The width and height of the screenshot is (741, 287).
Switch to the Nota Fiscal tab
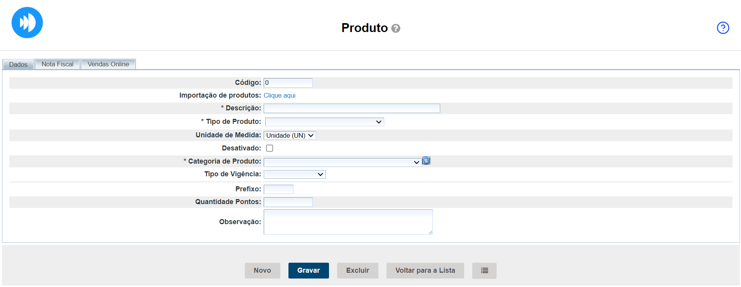pos(58,64)
